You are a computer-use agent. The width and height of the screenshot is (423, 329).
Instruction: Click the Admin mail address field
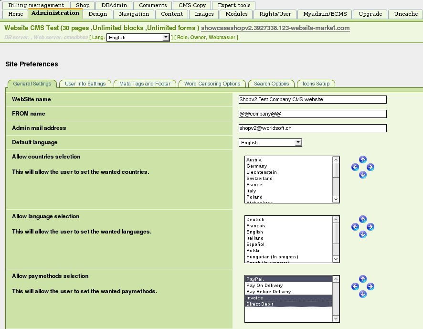312,128
